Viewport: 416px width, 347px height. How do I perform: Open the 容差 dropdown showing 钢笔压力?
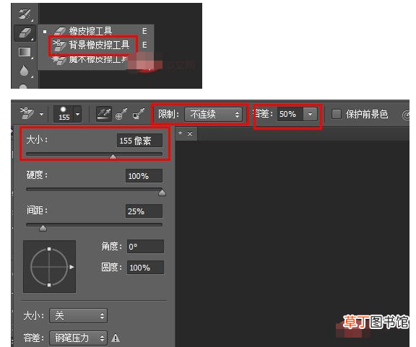tap(78, 338)
